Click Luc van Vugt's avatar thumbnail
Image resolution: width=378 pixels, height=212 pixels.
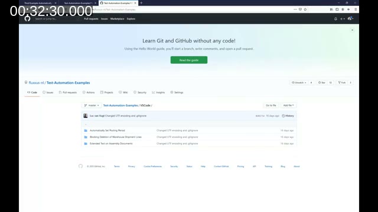point(86,116)
